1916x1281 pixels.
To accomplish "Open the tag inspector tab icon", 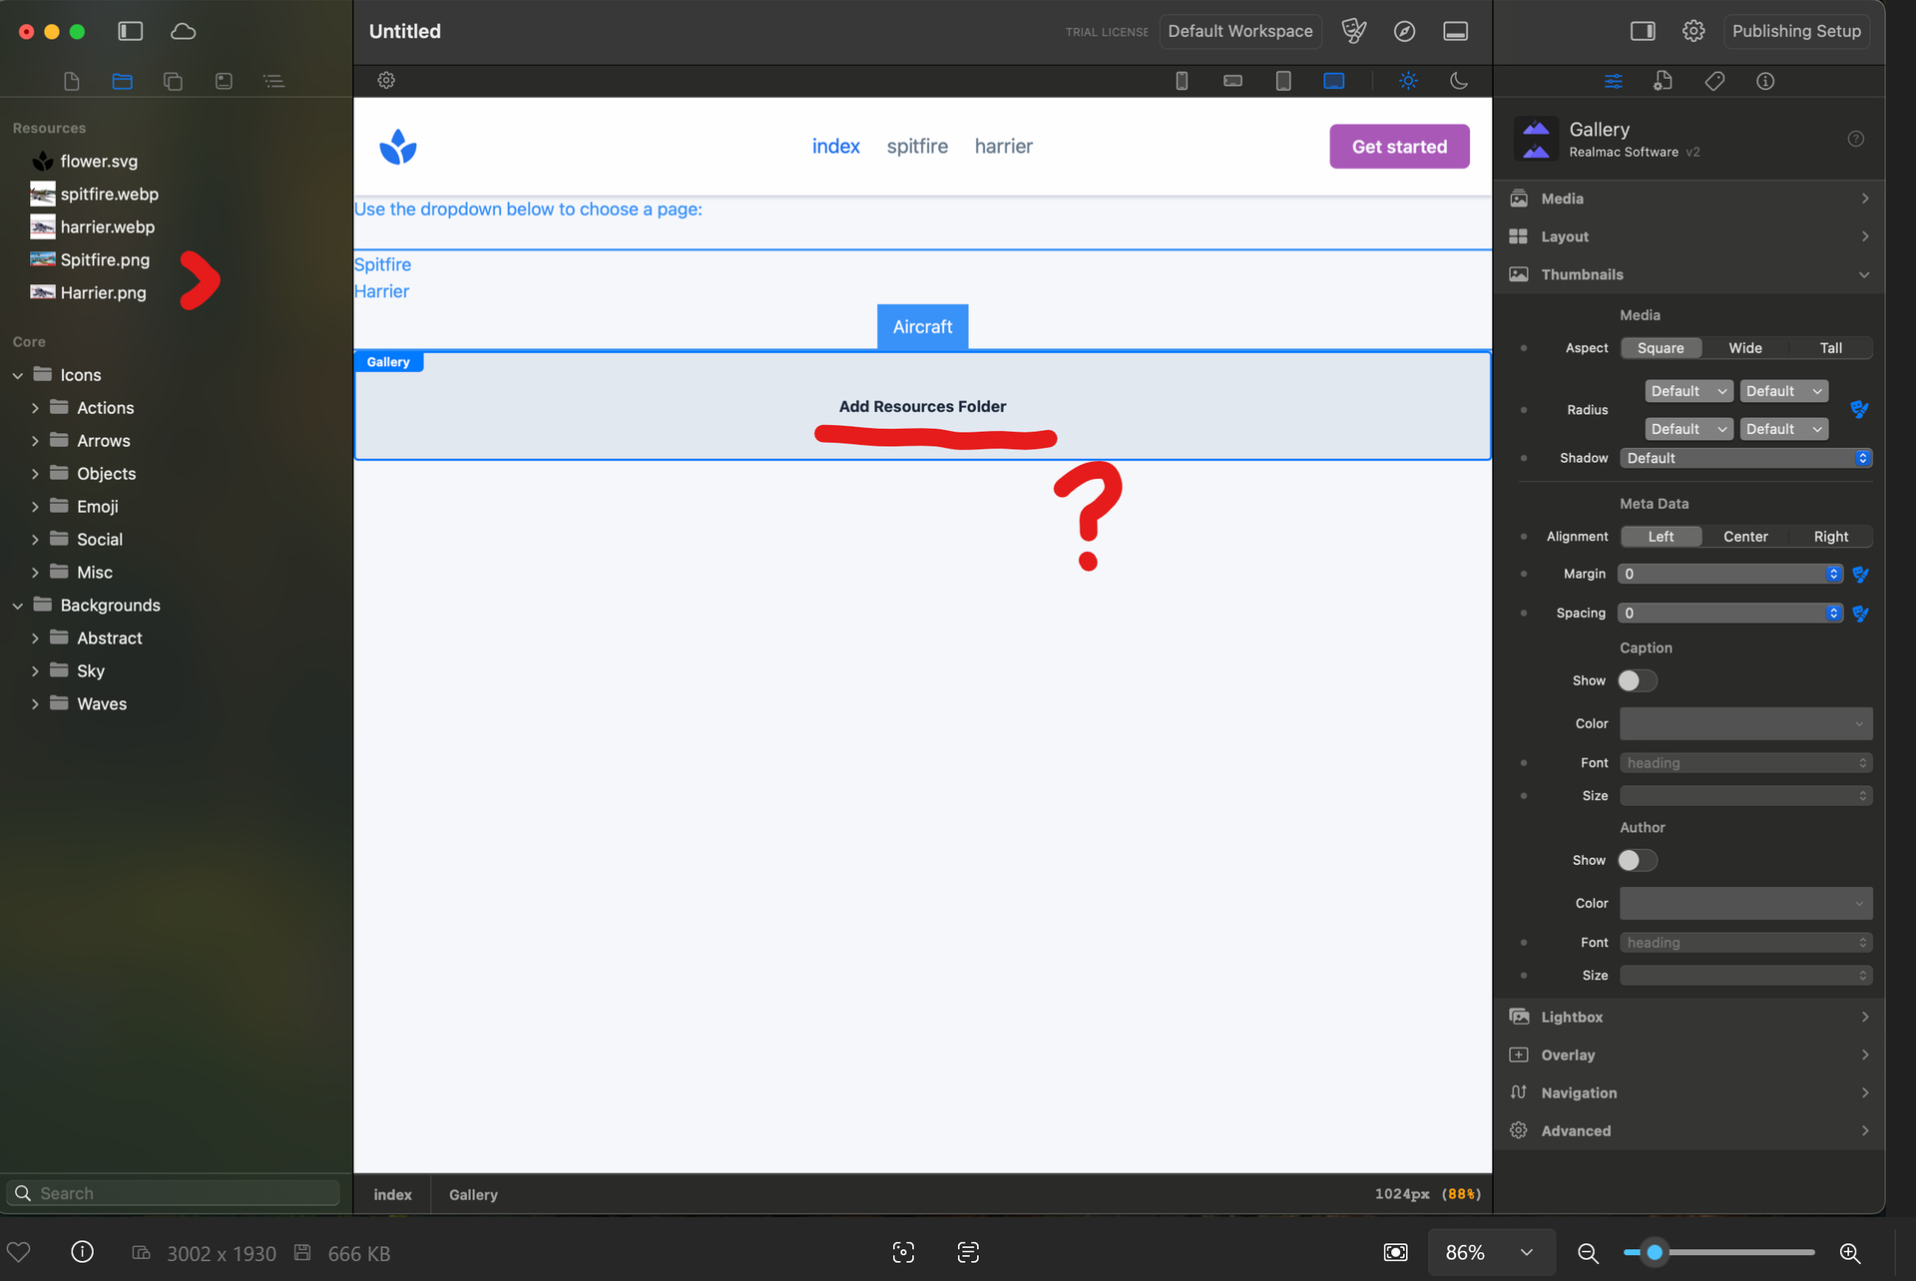I will [x=1714, y=81].
